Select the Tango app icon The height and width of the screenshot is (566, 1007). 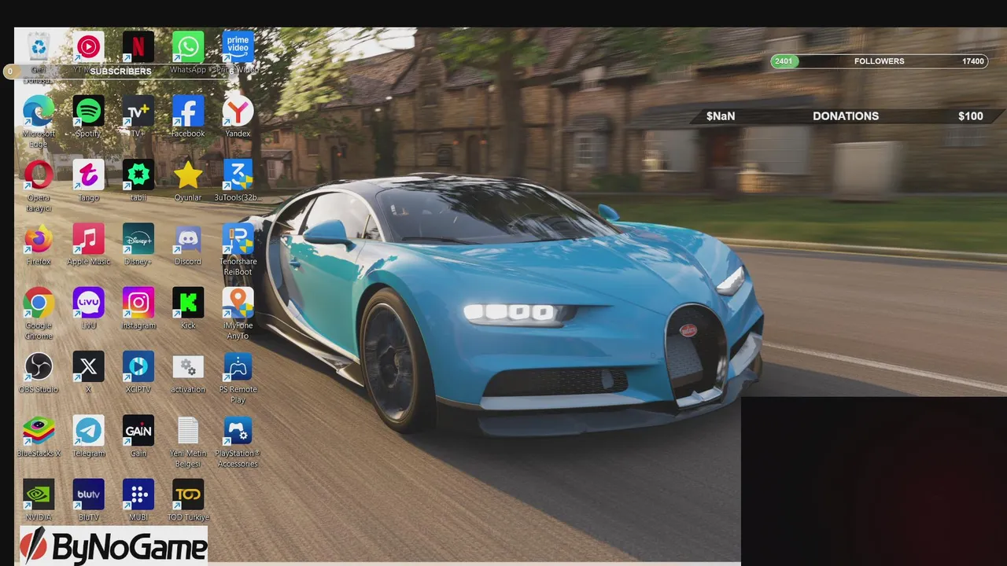coord(89,175)
